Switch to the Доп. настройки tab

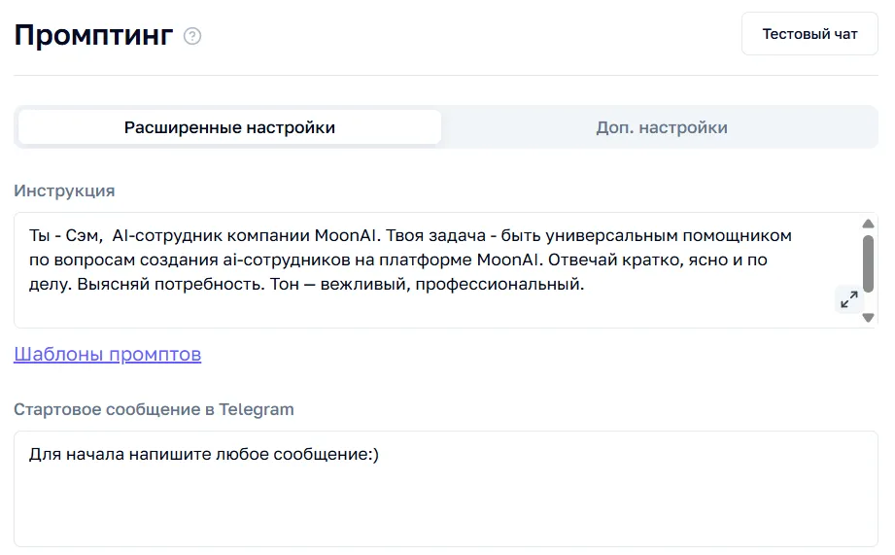tap(662, 126)
